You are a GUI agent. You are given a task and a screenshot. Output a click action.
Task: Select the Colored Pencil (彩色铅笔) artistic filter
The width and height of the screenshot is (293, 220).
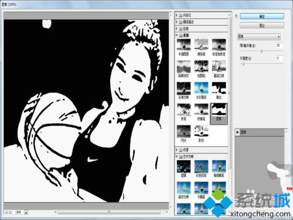201,169
